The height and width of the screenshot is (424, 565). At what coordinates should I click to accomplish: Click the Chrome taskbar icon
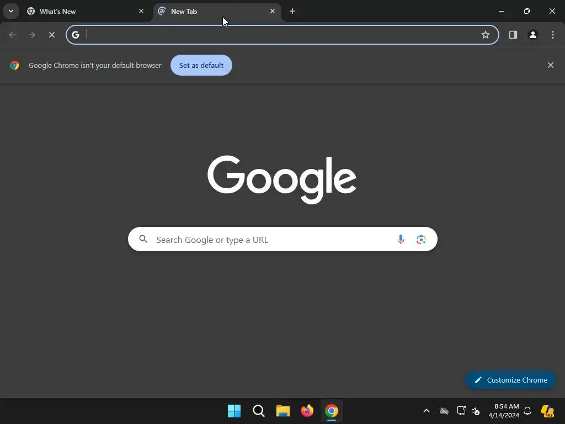click(x=332, y=411)
